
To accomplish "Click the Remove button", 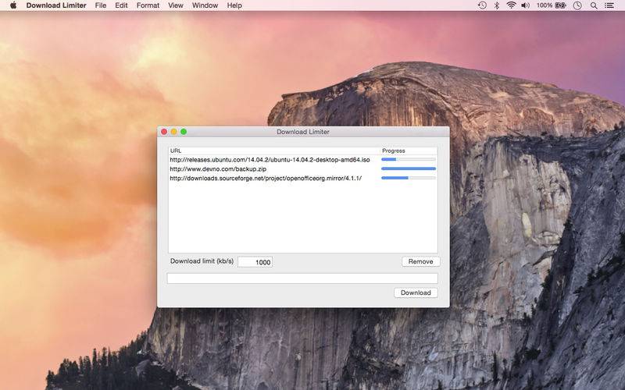I will 420,261.
